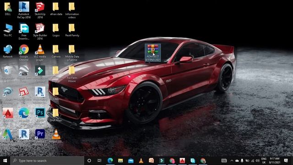Viewport: 293px width, 165px height.
Task: Select the DHA Maps folder
Action: [x=56, y=115]
